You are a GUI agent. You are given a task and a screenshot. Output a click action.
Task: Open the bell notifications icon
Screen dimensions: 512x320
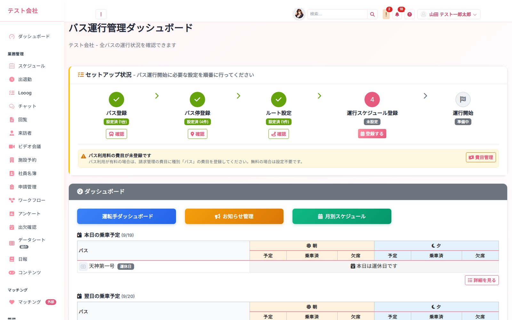pyautogui.click(x=397, y=14)
